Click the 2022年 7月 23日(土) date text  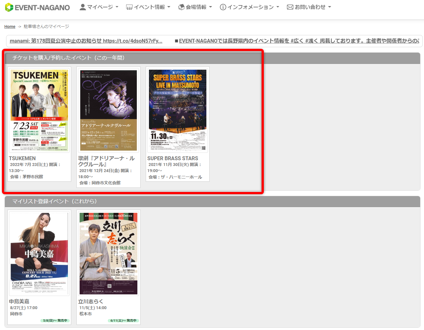[29, 164]
